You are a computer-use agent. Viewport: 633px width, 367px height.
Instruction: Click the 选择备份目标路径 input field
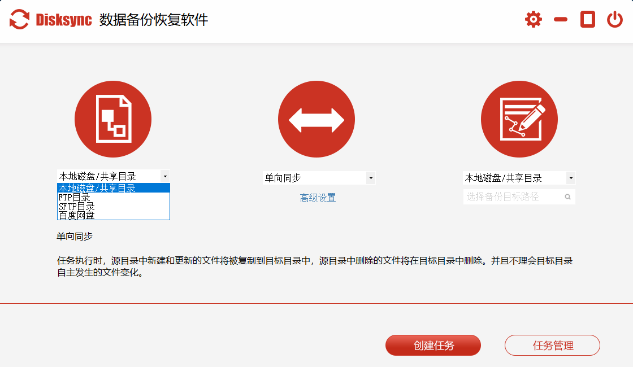tap(519, 197)
